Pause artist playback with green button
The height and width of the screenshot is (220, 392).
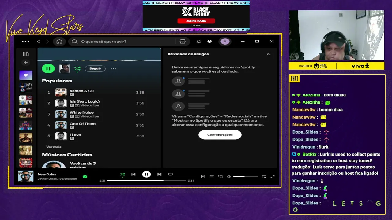(48, 68)
